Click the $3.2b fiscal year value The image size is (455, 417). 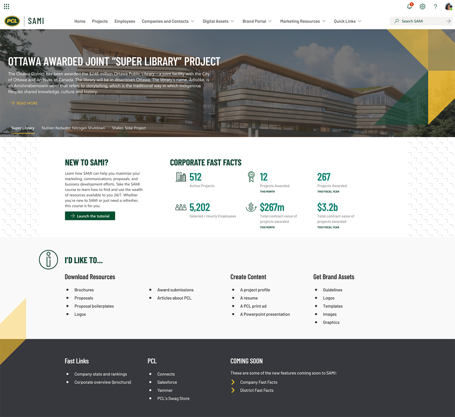tap(327, 207)
